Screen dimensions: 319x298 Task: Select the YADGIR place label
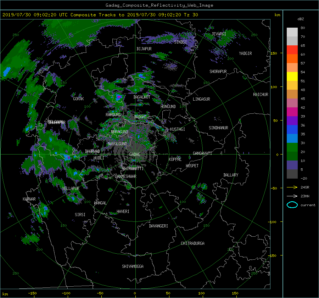pyautogui.click(x=245, y=54)
